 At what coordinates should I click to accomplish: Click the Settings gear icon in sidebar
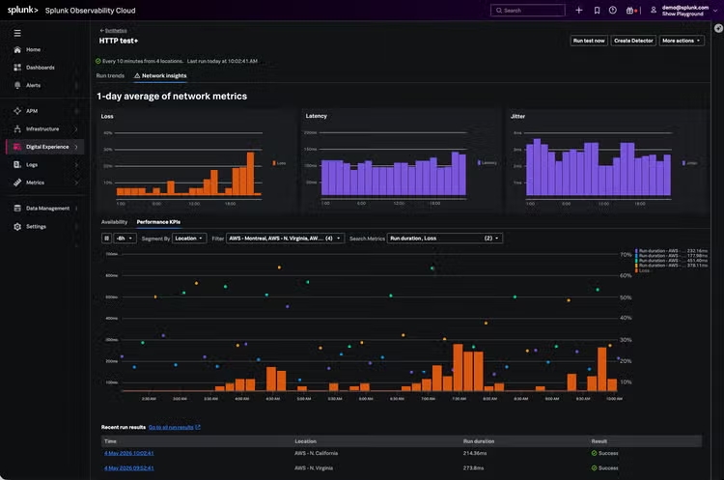(x=17, y=226)
